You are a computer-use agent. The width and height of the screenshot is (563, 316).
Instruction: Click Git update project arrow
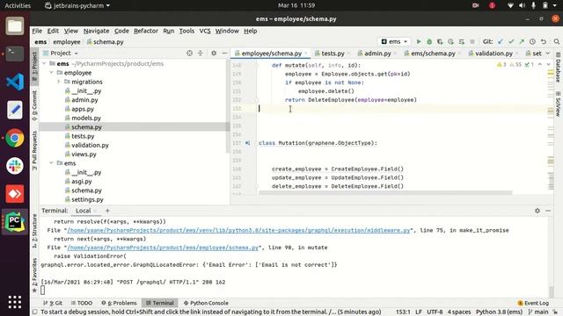click(501, 41)
